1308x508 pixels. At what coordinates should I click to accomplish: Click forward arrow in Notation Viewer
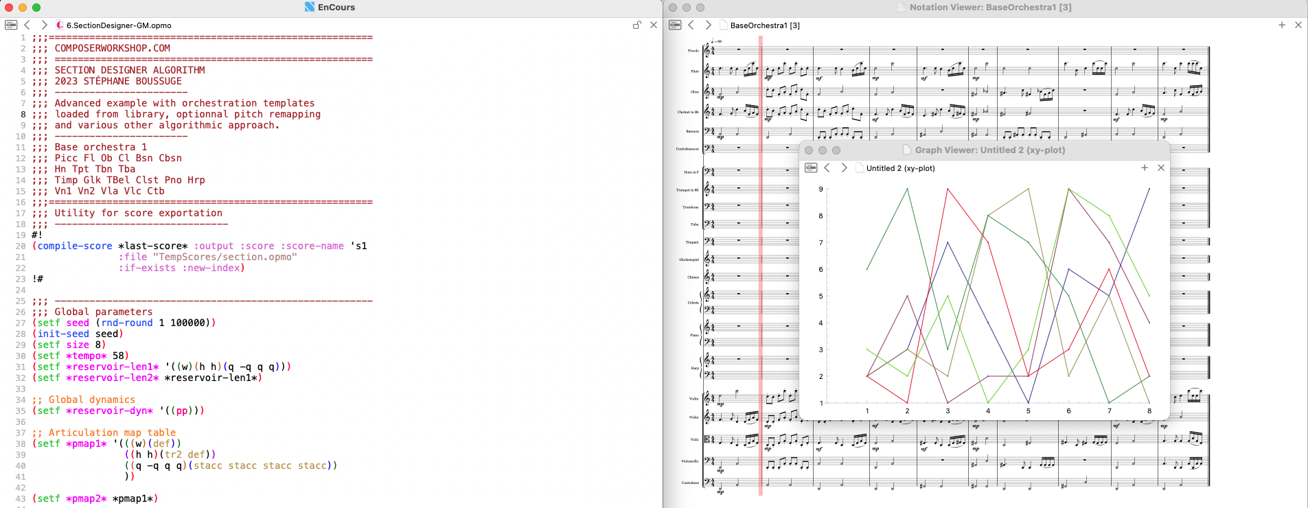(708, 25)
